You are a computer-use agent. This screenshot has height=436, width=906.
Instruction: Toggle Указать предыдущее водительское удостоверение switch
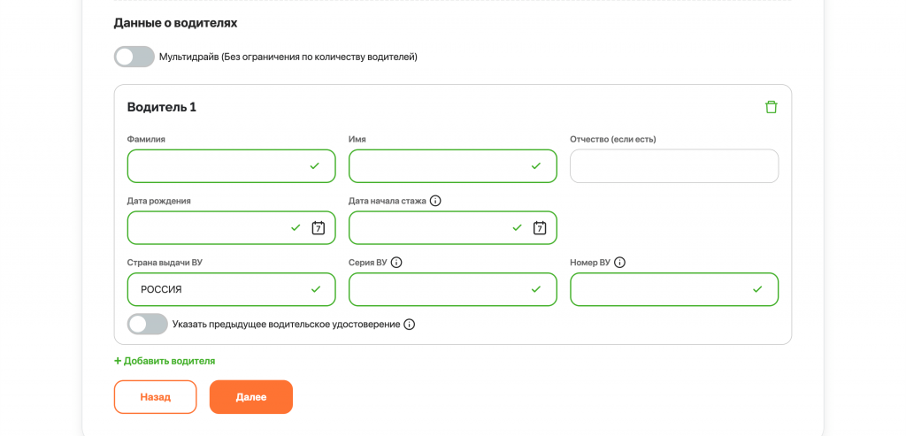click(148, 325)
